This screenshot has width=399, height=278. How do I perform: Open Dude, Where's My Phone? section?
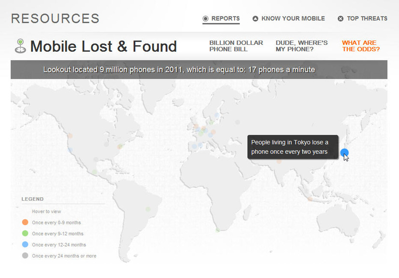[301, 46]
